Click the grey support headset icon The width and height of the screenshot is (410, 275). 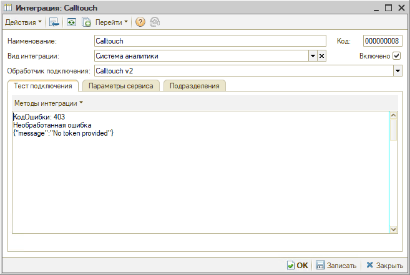155,22
